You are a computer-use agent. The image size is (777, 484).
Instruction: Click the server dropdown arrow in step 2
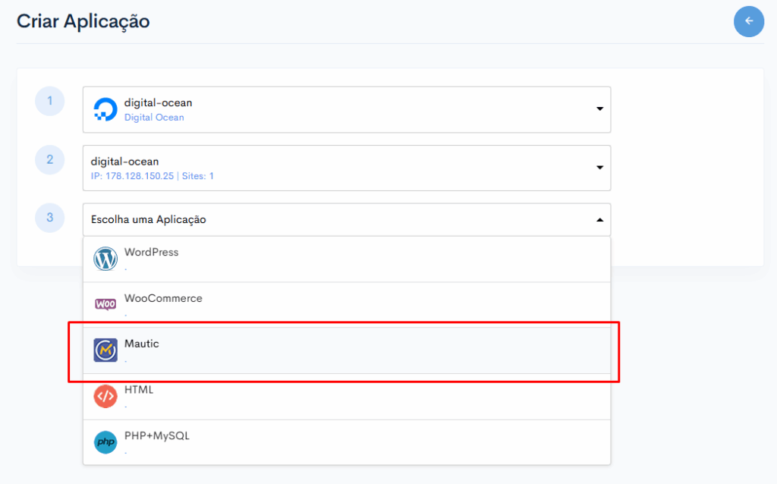pos(599,168)
